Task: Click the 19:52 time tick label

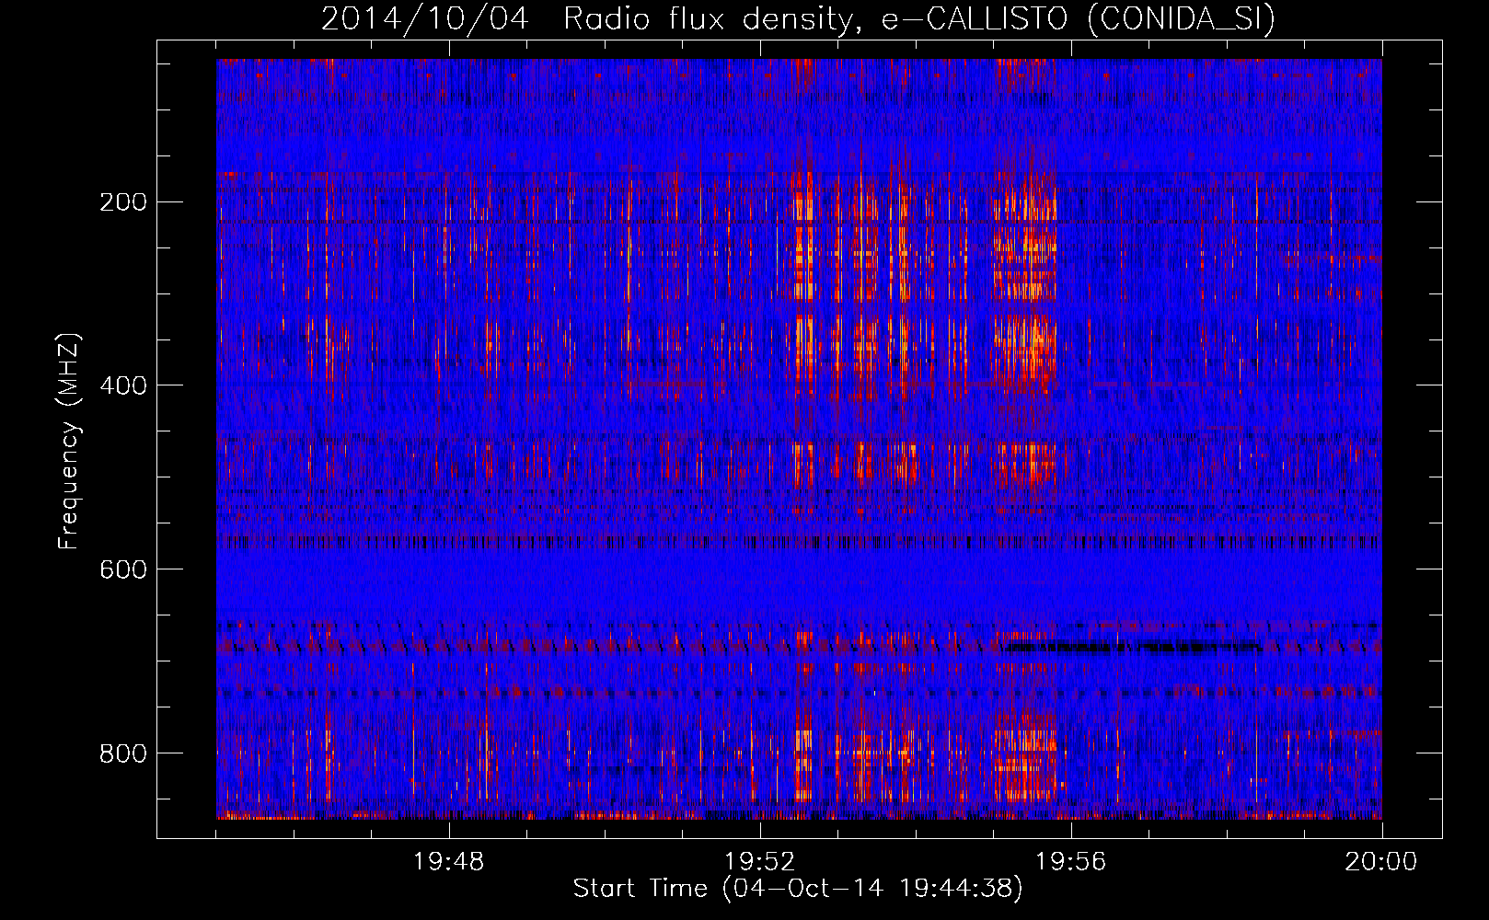Action: 759,862
